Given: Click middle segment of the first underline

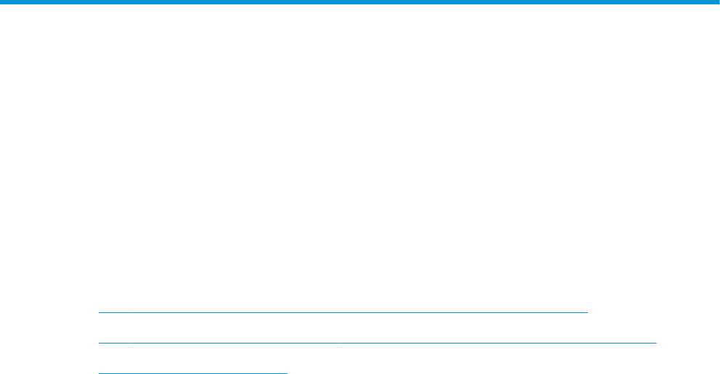Looking at the screenshot, I should [x=234, y=312].
